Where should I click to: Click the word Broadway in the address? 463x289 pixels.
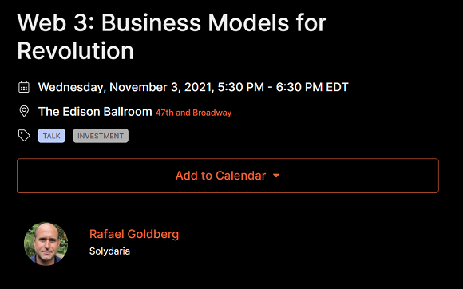click(212, 113)
